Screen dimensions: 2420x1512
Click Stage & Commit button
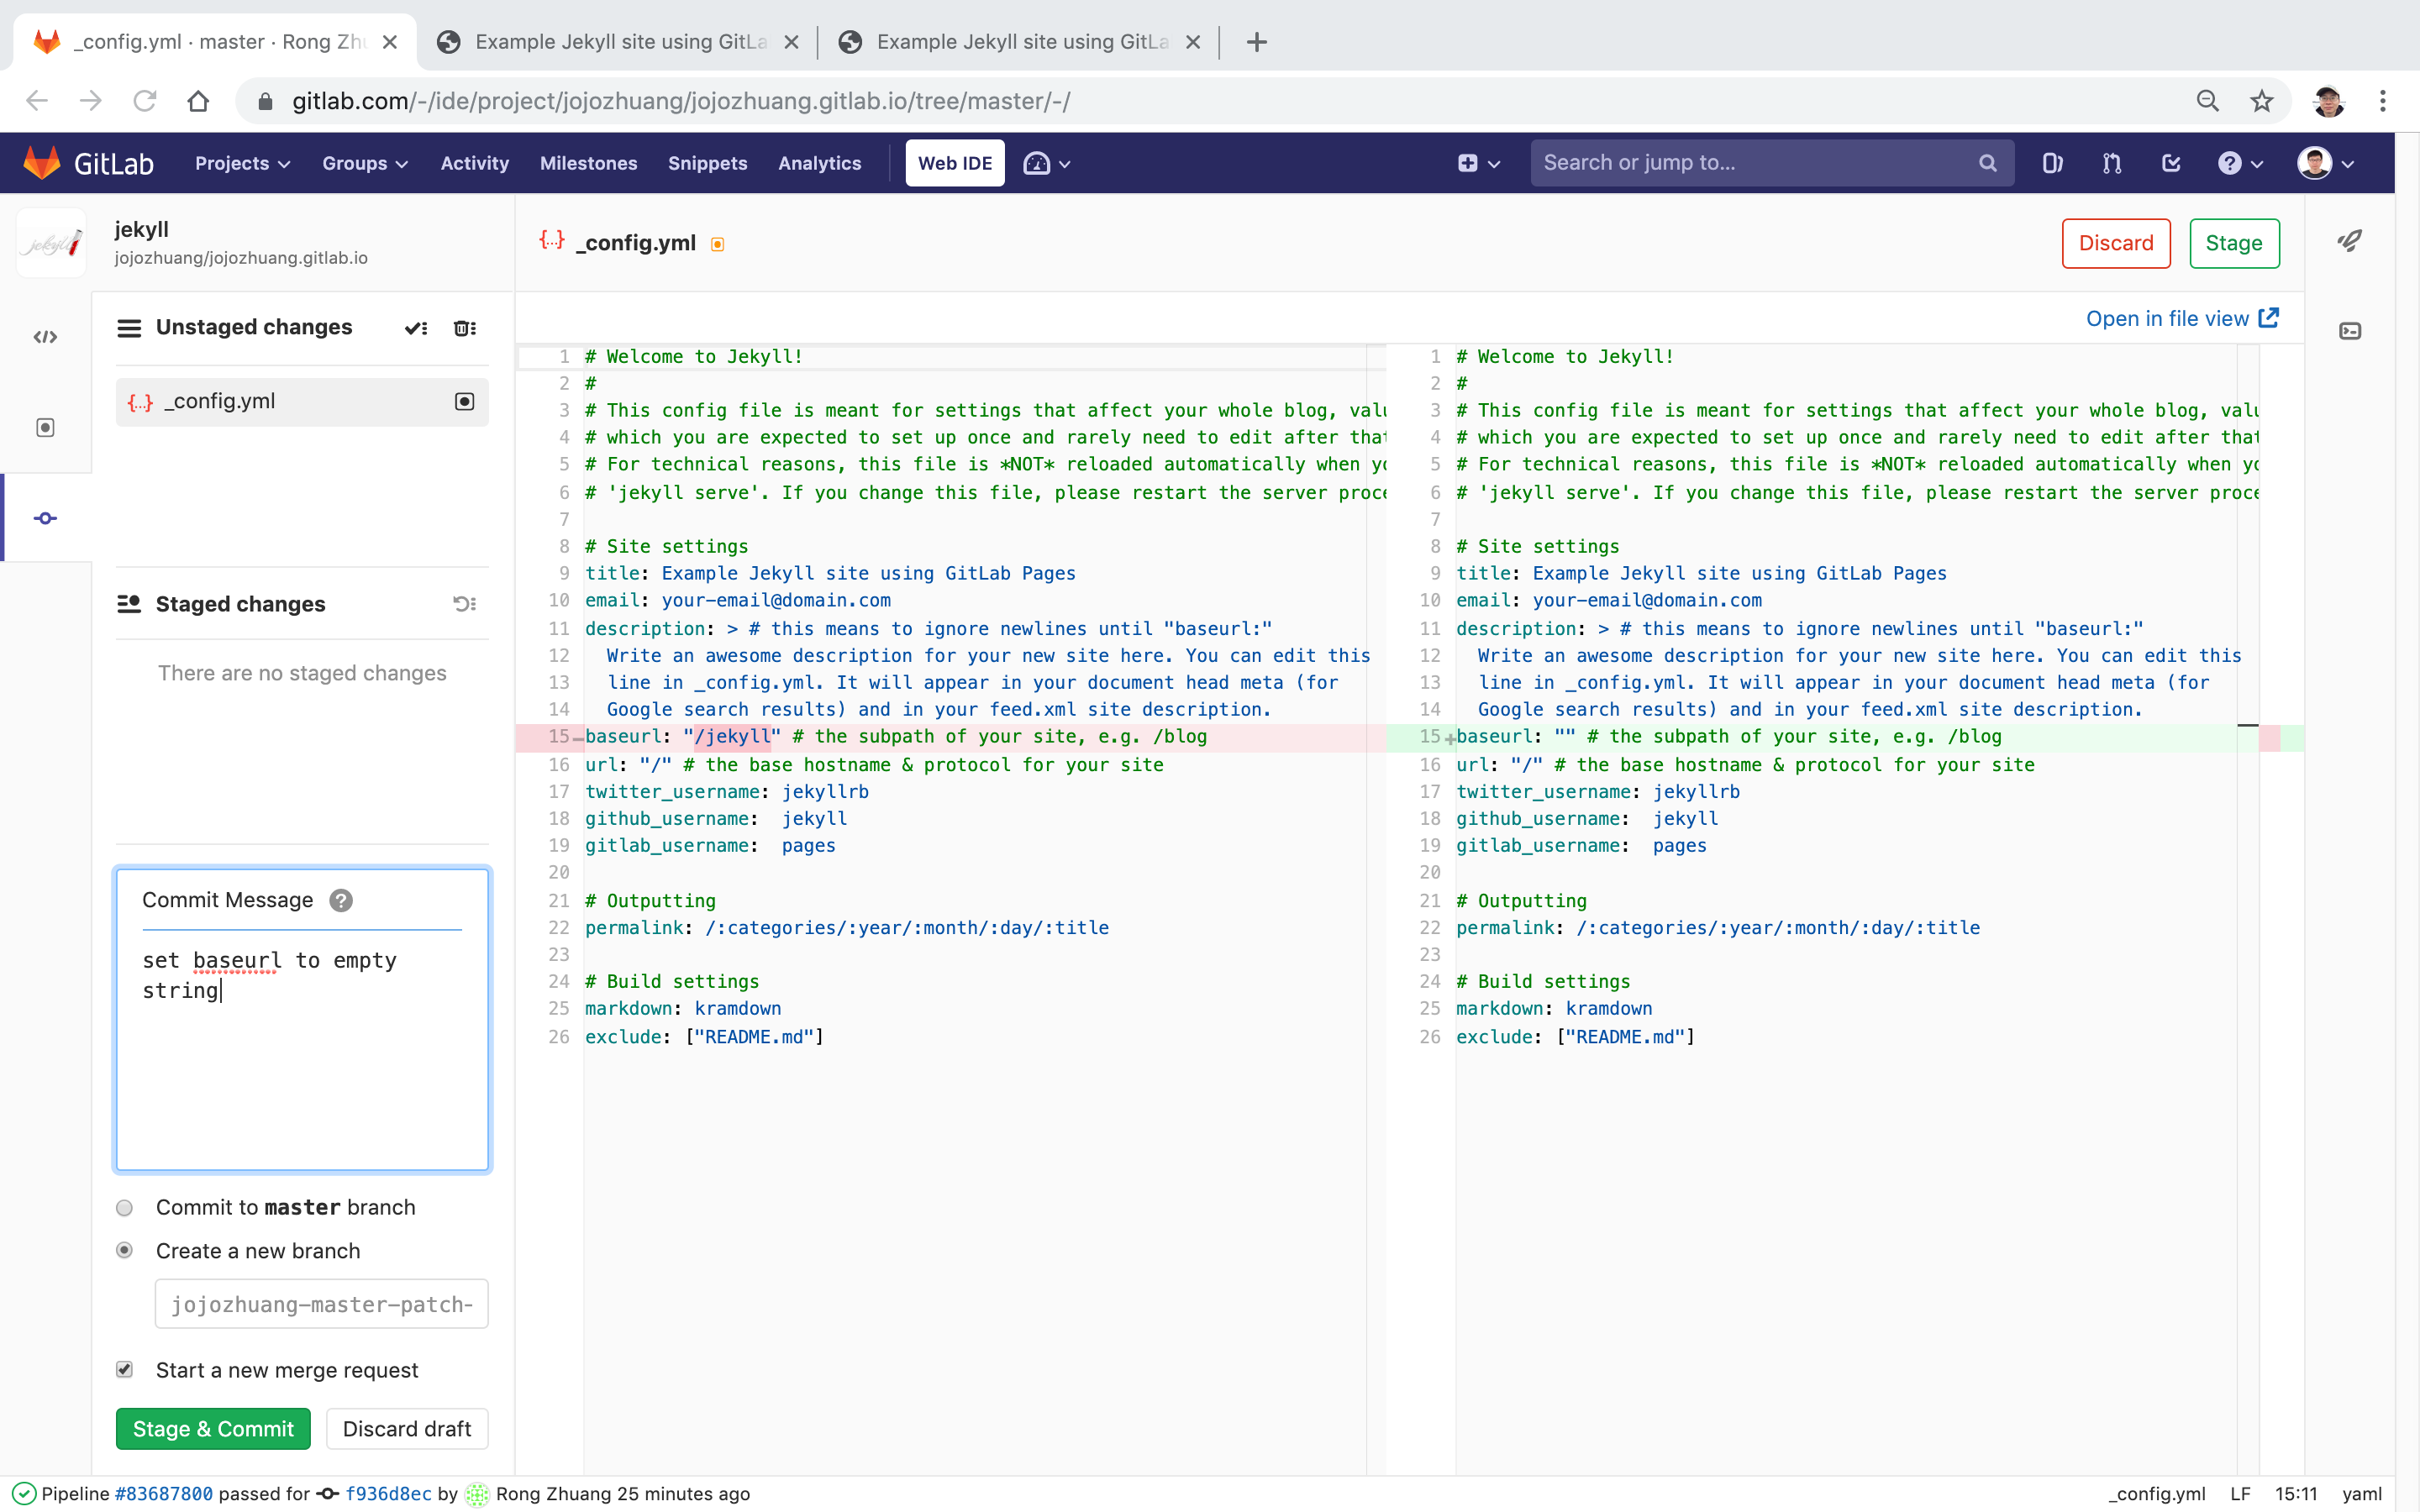213,1429
